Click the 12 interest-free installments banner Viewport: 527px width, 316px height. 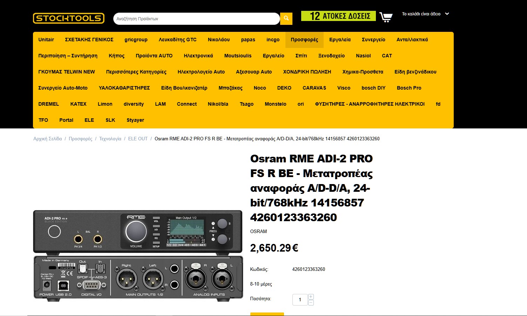point(338,16)
